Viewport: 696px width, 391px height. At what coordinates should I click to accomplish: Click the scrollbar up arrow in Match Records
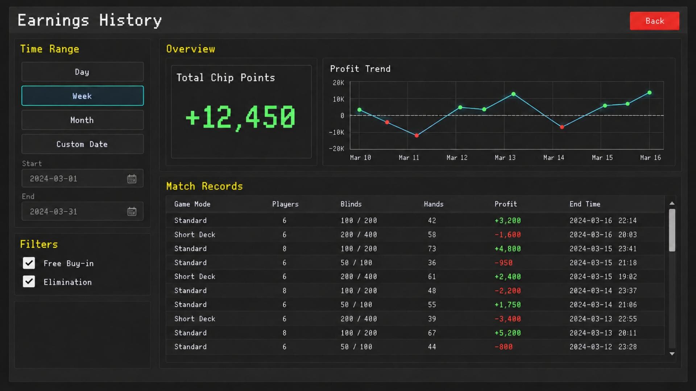(672, 203)
